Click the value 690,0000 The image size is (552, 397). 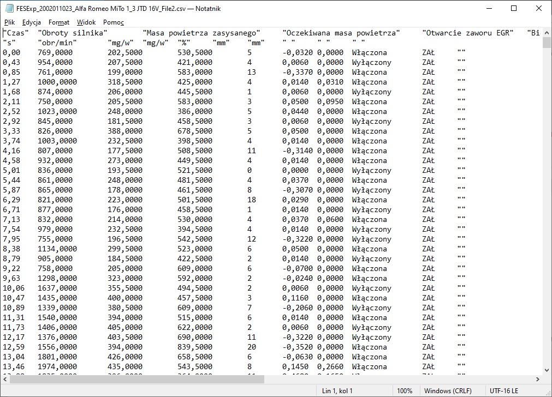(x=195, y=337)
